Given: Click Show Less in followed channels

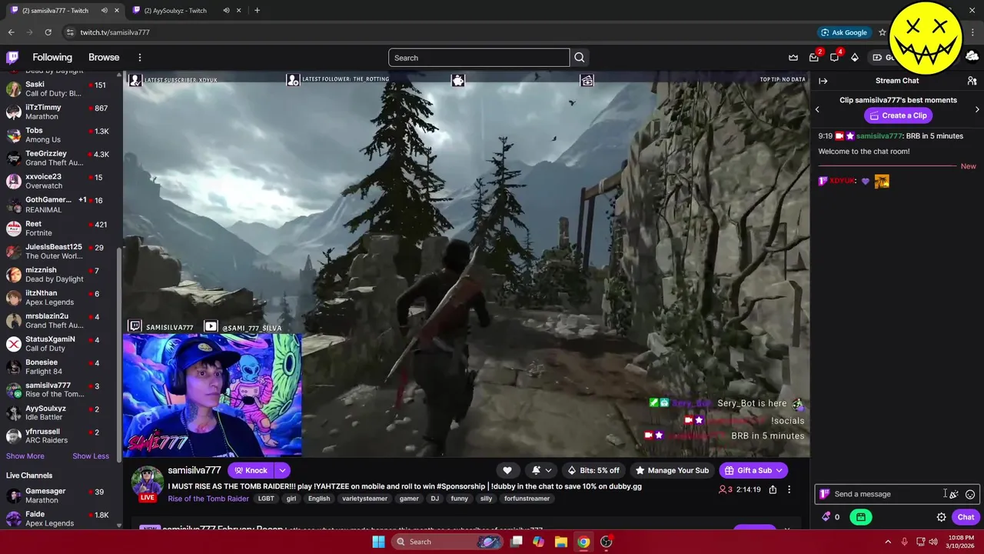Looking at the screenshot, I should coord(91,456).
